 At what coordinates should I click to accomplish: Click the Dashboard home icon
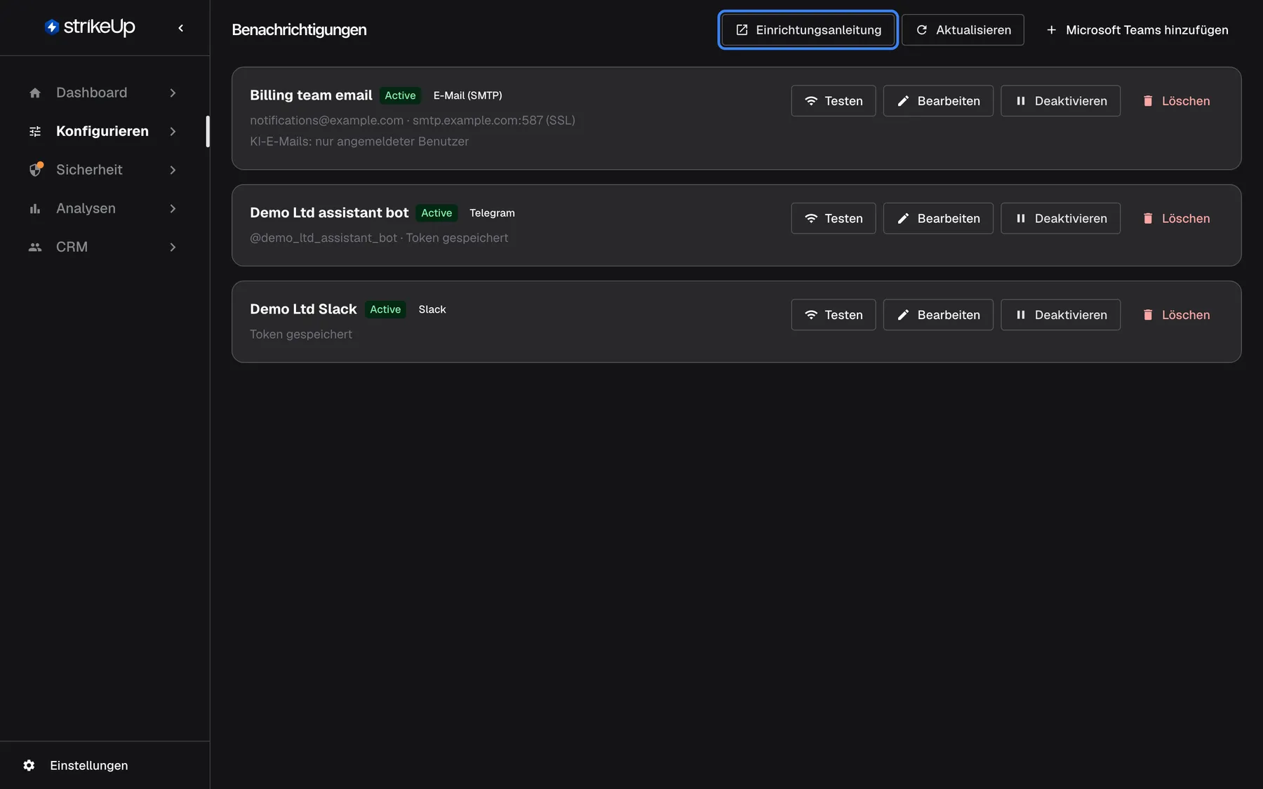(35, 93)
